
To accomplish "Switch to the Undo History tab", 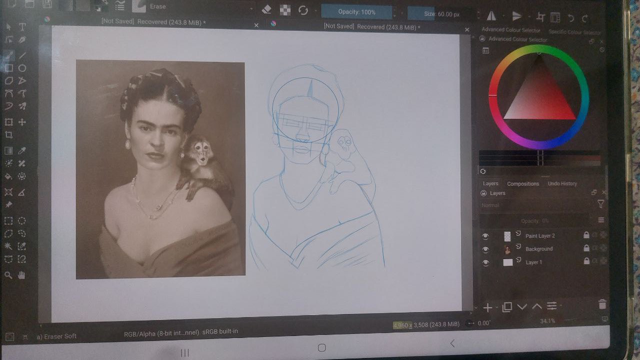I will 562,184.
